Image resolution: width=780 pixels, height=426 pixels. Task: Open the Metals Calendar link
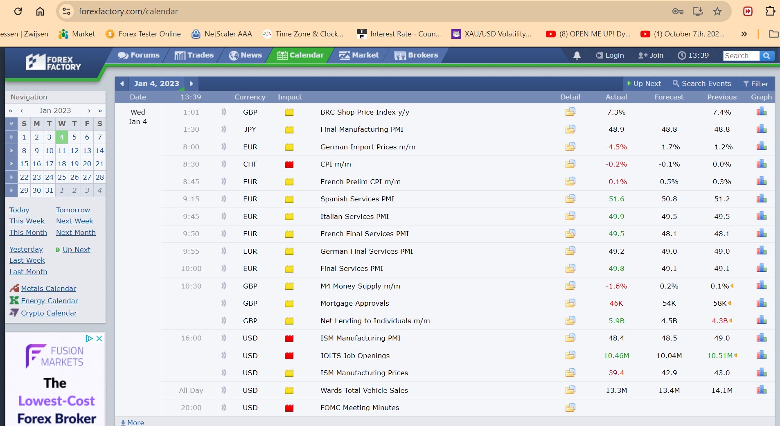[48, 289]
